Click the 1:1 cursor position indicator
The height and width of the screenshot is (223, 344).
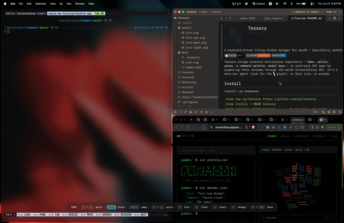(x=316, y=112)
